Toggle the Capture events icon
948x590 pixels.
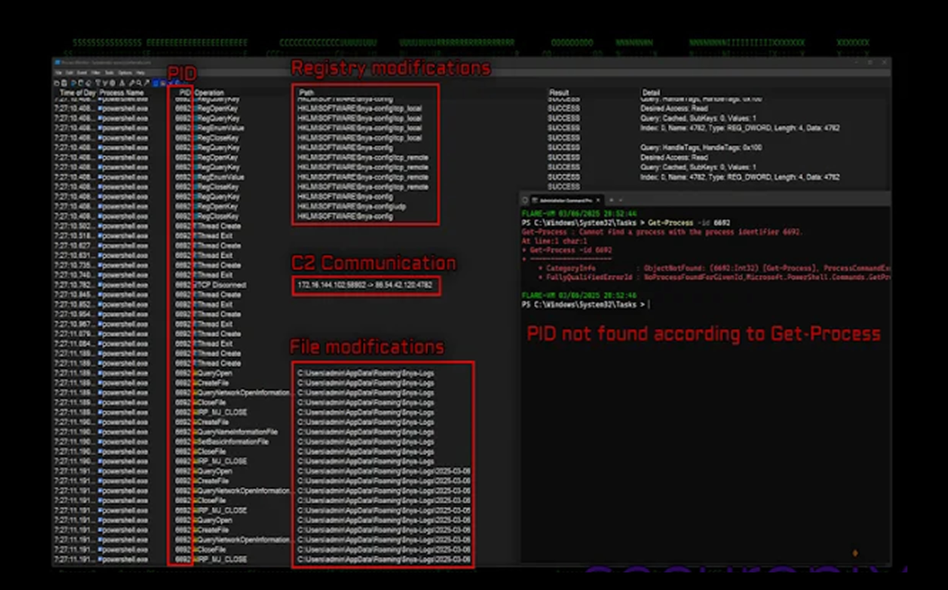coord(73,83)
